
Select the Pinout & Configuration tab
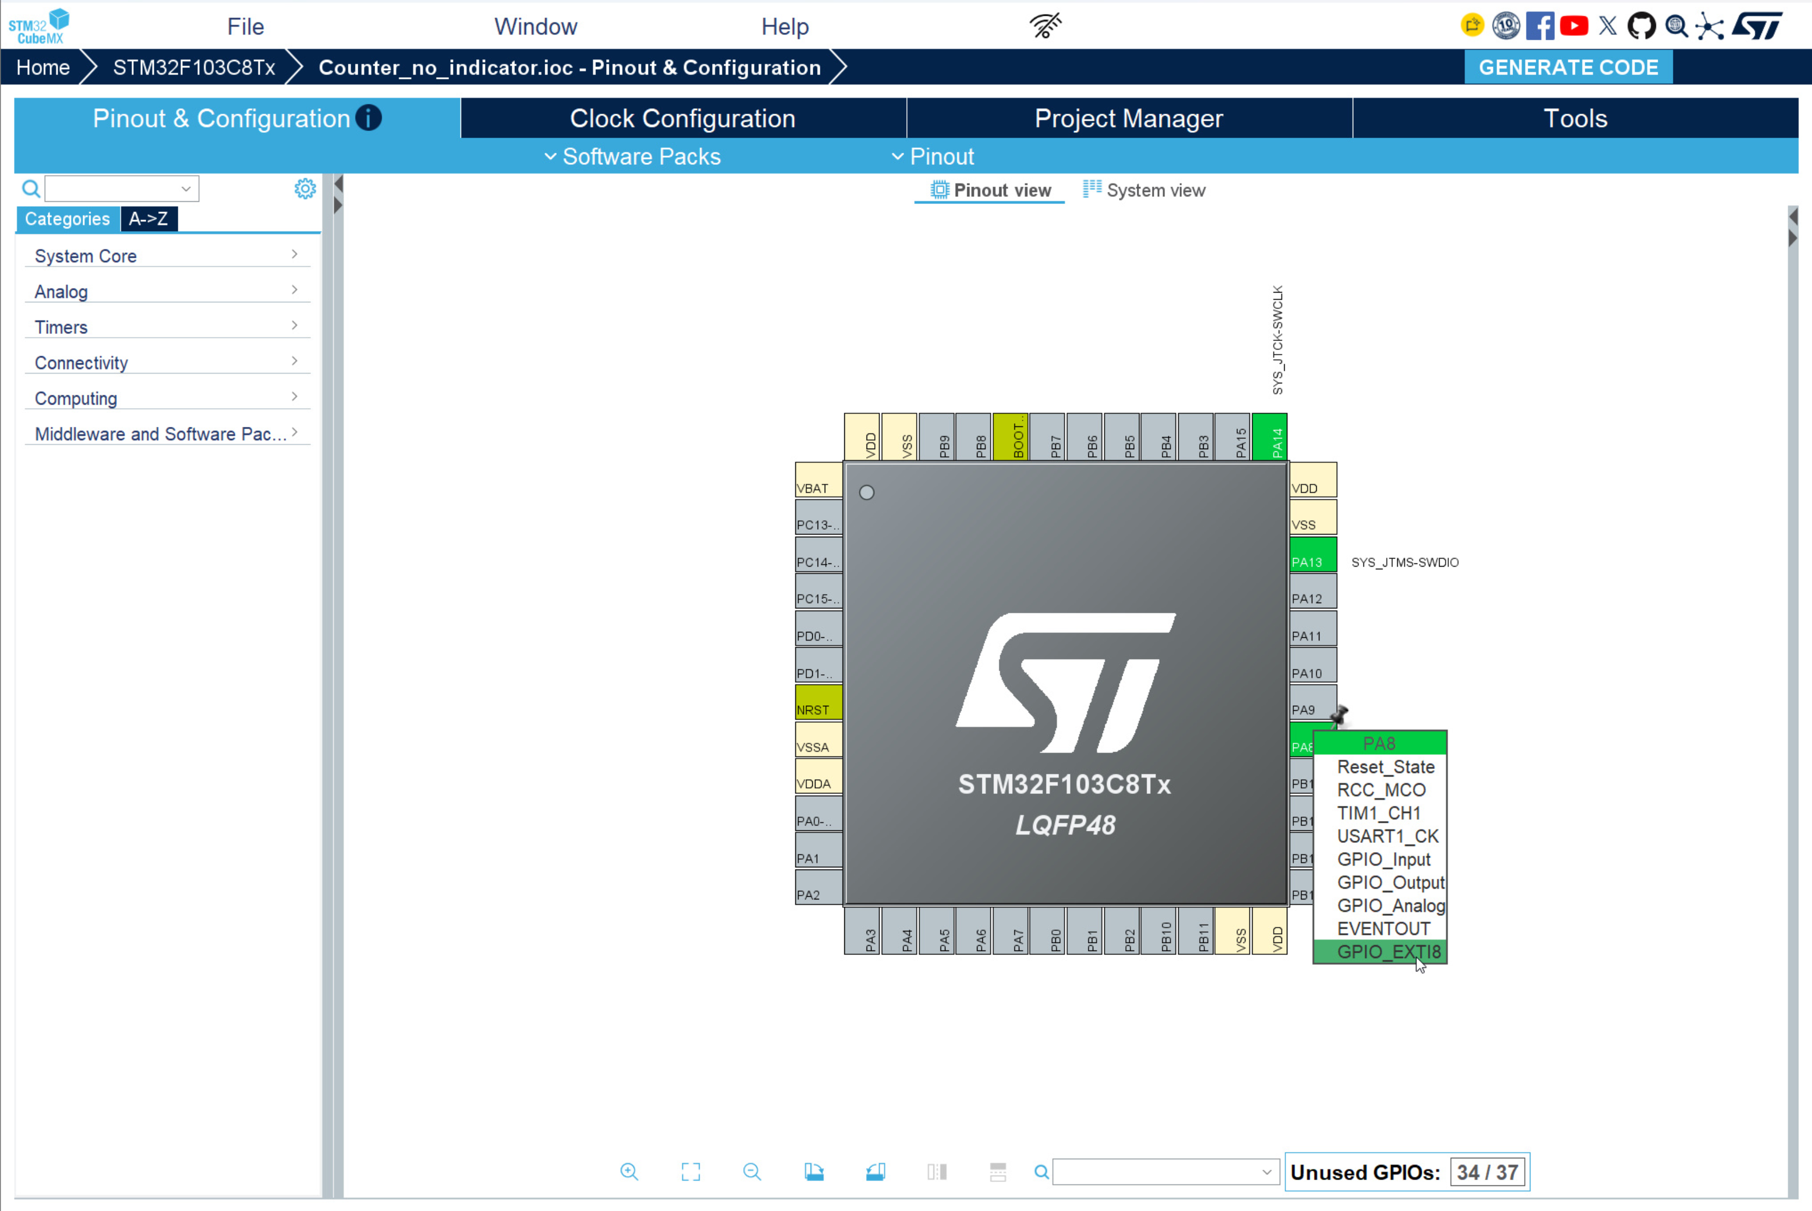237,118
